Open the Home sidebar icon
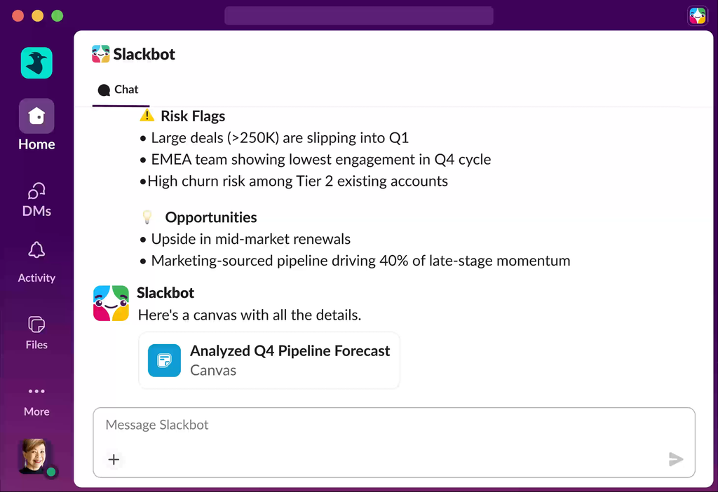This screenshot has width=718, height=492. (36, 116)
